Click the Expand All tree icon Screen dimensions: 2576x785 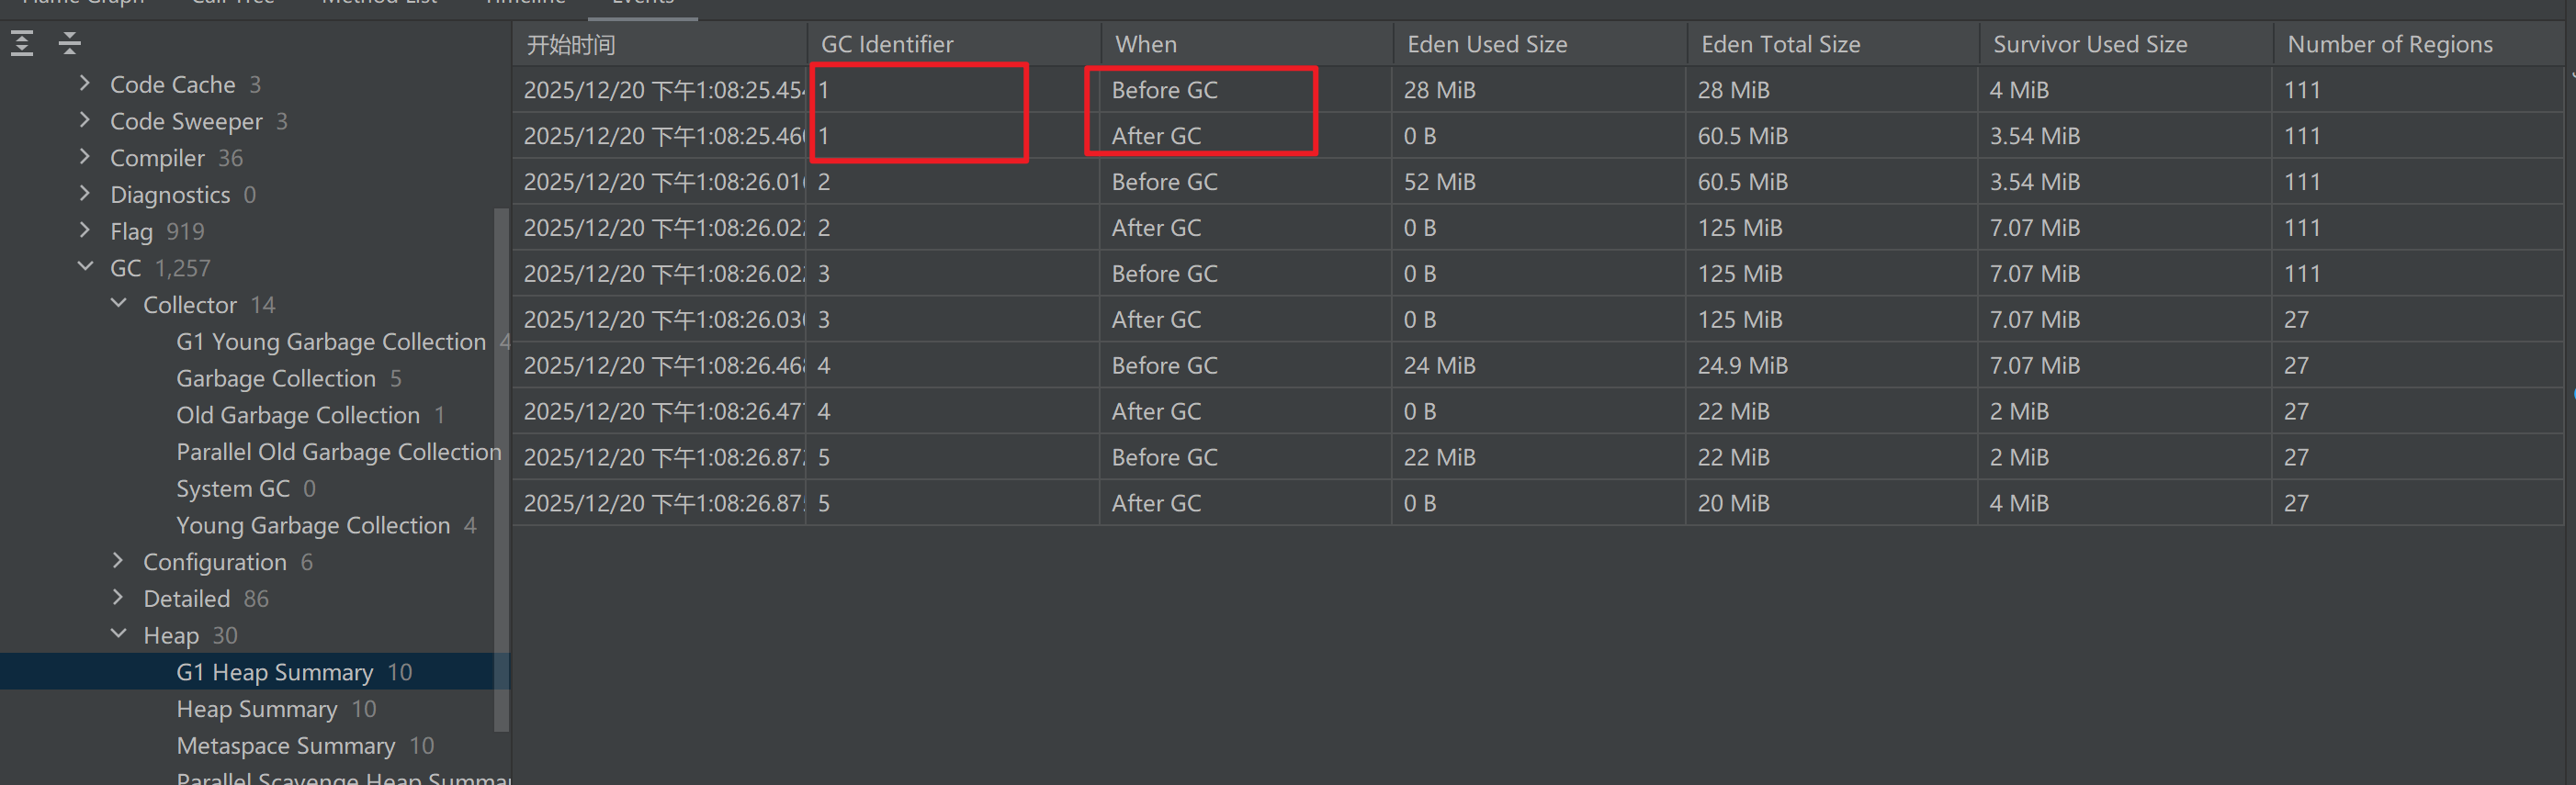(22, 43)
